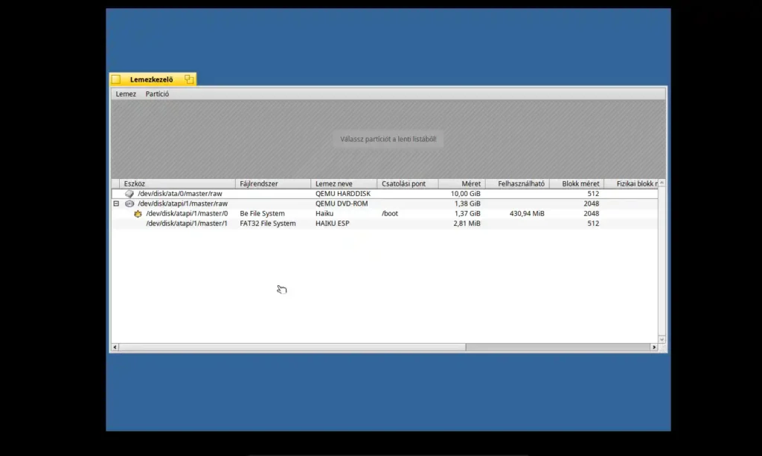This screenshot has width=762, height=456.
Task: Click the /boot mount point cell
Action: tap(390, 213)
